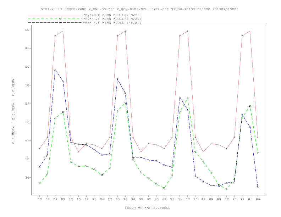This screenshot has width=281, height=217.
Task: Click y-axis tick label 48
Action: click(x=27, y=122)
